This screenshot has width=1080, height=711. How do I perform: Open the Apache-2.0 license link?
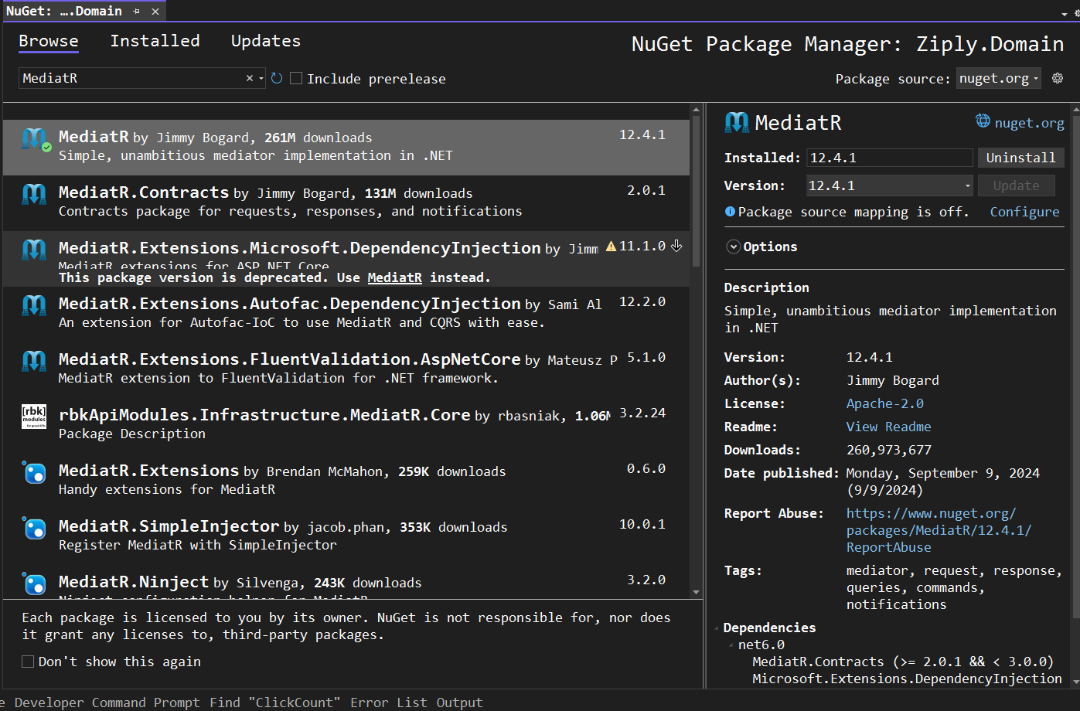pos(884,403)
